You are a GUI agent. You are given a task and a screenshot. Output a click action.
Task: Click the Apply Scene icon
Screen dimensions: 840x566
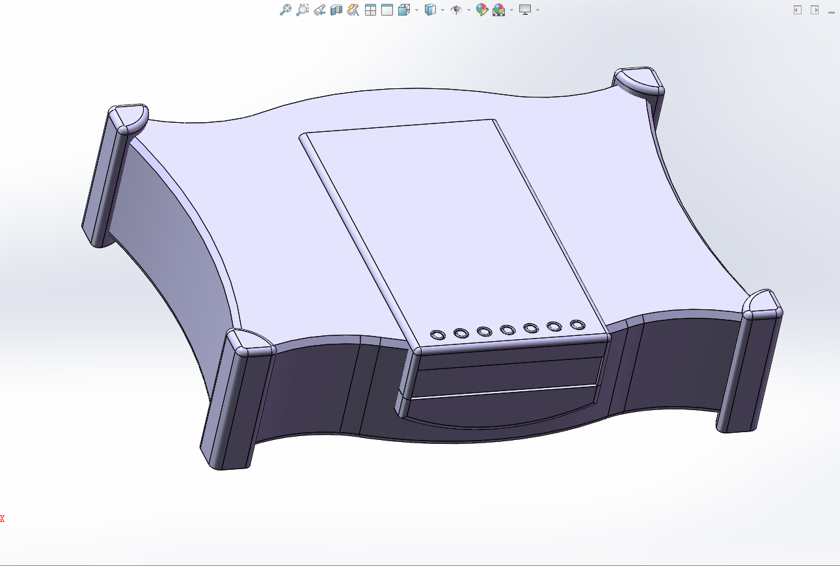(498, 10)
